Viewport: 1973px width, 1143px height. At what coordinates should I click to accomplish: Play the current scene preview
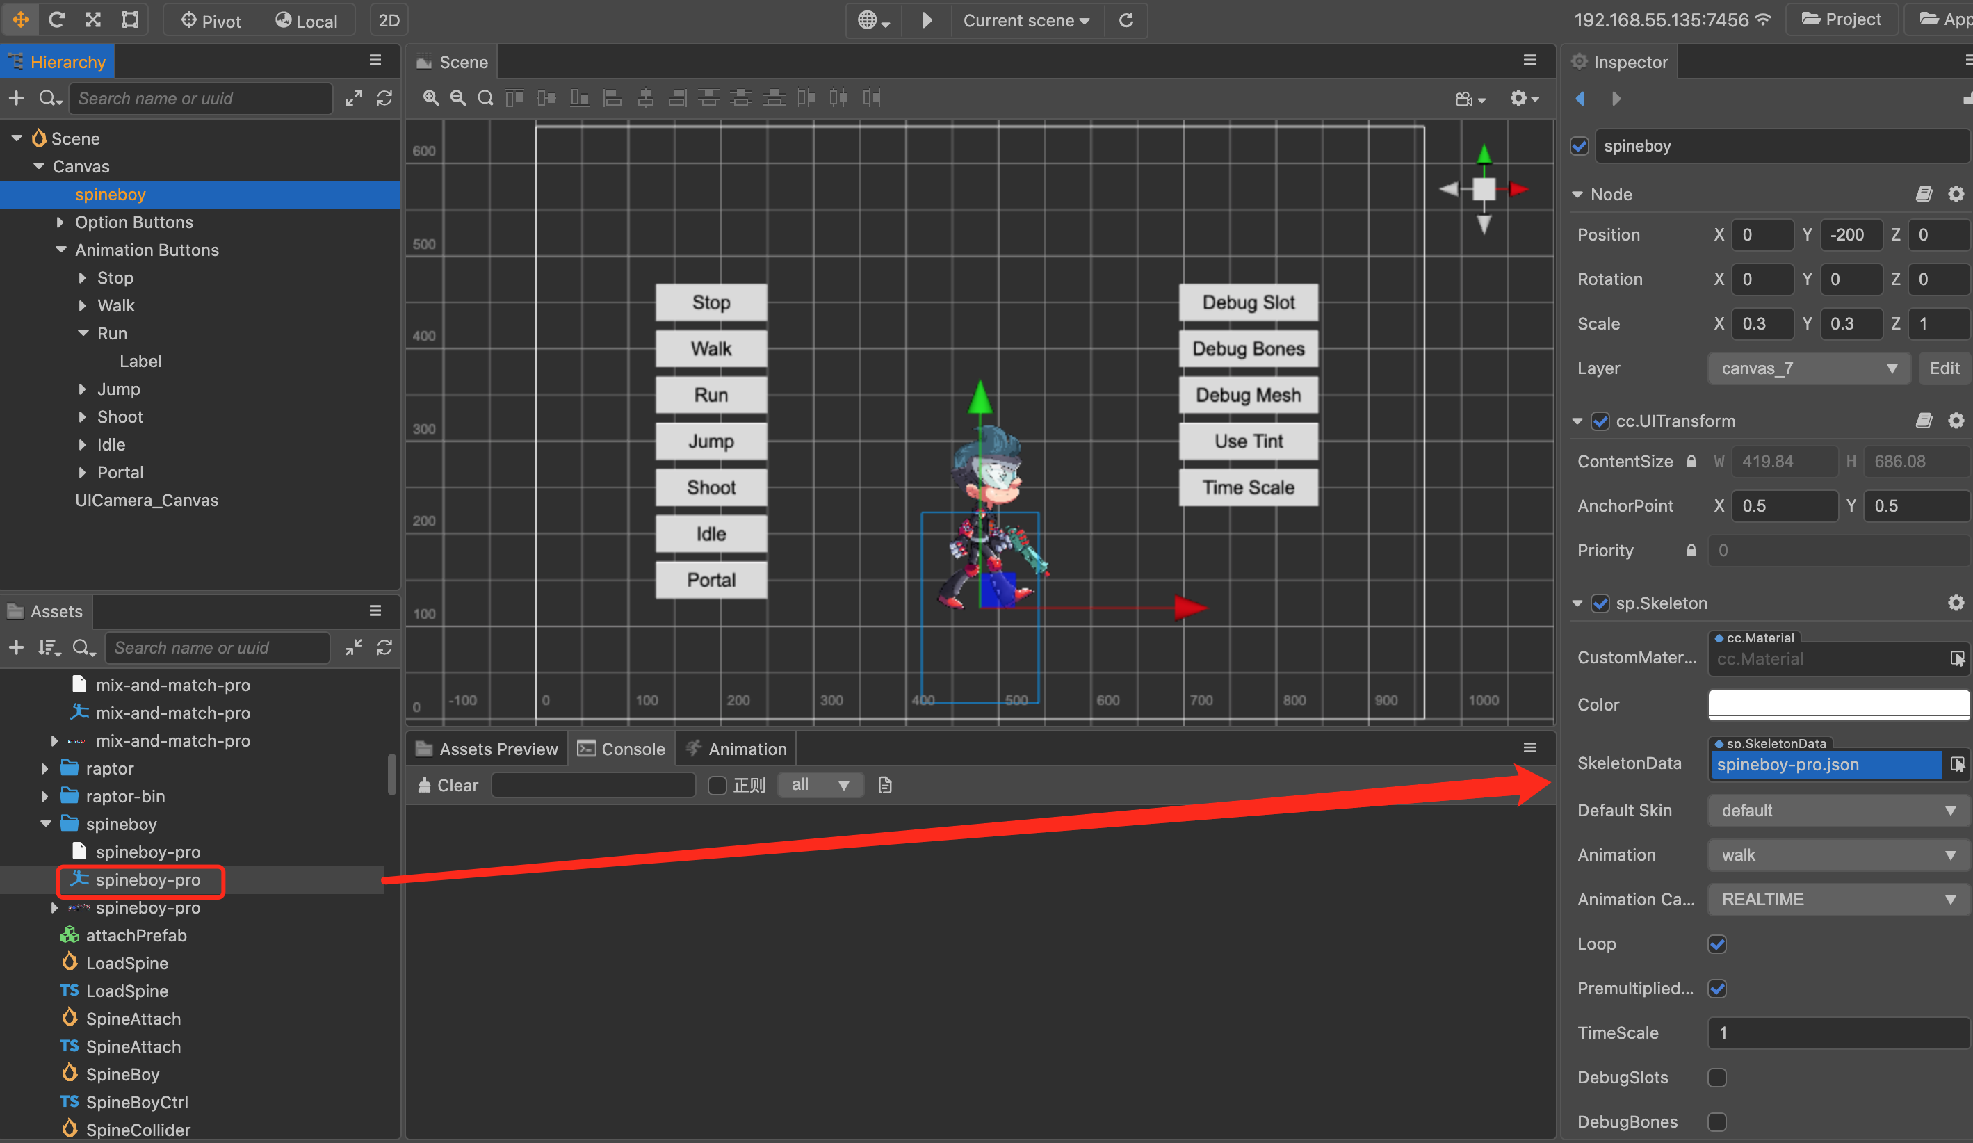(926, 20)
